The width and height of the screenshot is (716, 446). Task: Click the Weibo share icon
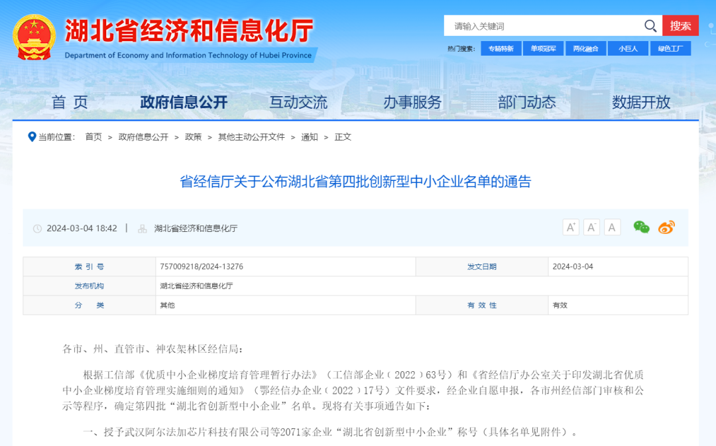point(666,227)
